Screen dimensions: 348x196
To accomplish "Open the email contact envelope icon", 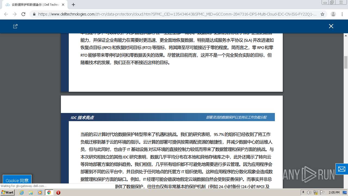I will pos(342,169).
